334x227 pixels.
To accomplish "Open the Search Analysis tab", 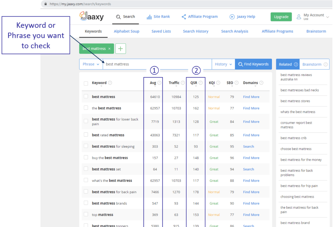I will (x=235, y=31).
